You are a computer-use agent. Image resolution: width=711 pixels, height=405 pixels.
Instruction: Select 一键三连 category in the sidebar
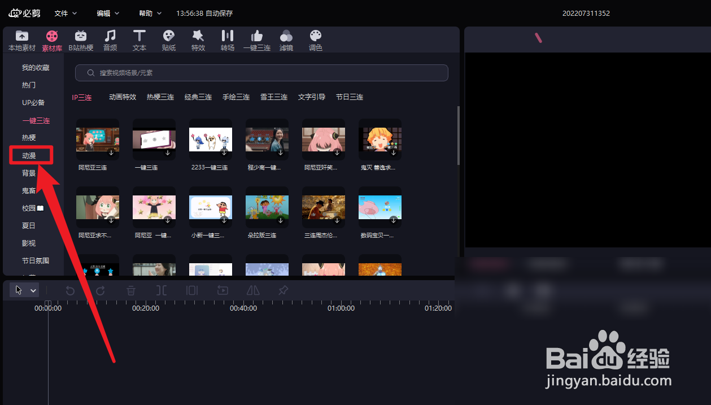pyautogui.click(x=36, y=120)
